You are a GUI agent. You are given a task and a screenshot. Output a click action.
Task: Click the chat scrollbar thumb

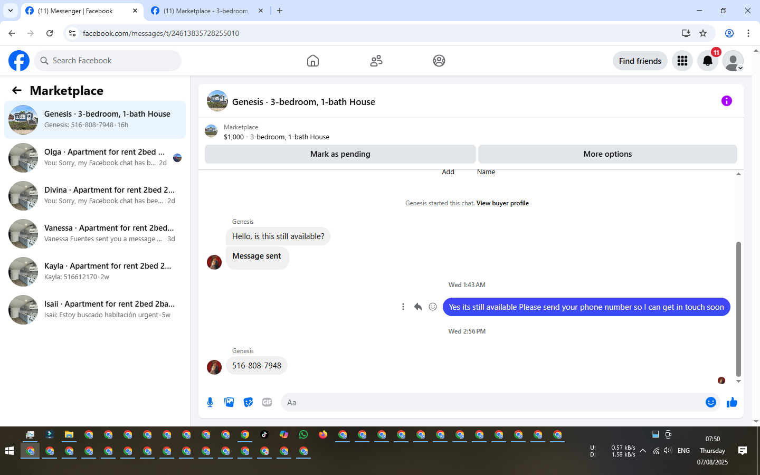(738, 309)
